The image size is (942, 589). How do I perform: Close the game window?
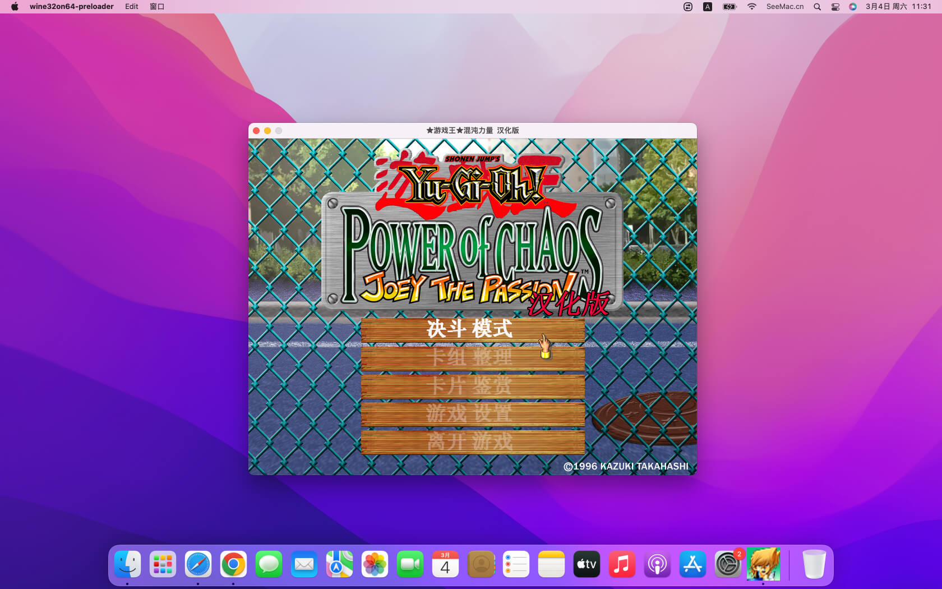click(x=256, y=130)
